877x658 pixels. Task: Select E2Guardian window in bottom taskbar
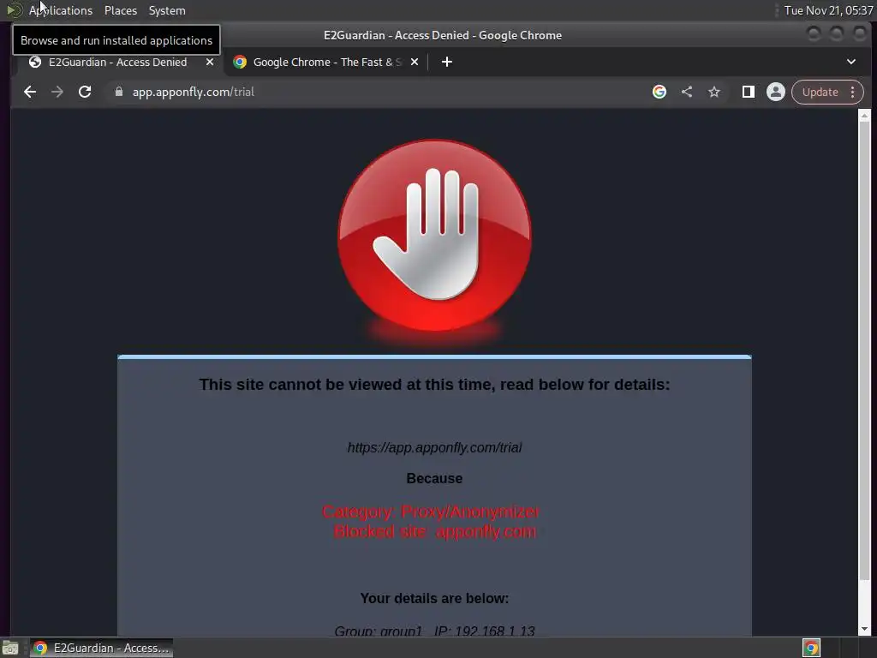[x=101, y=648]
